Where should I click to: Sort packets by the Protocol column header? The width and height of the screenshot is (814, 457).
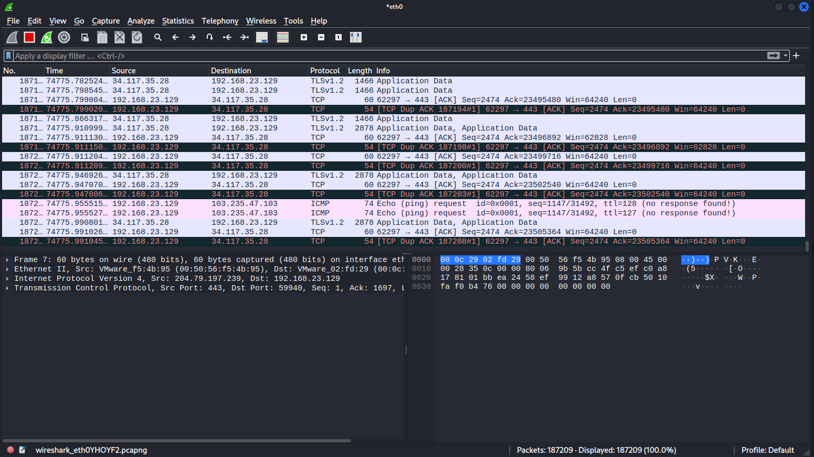325,71
